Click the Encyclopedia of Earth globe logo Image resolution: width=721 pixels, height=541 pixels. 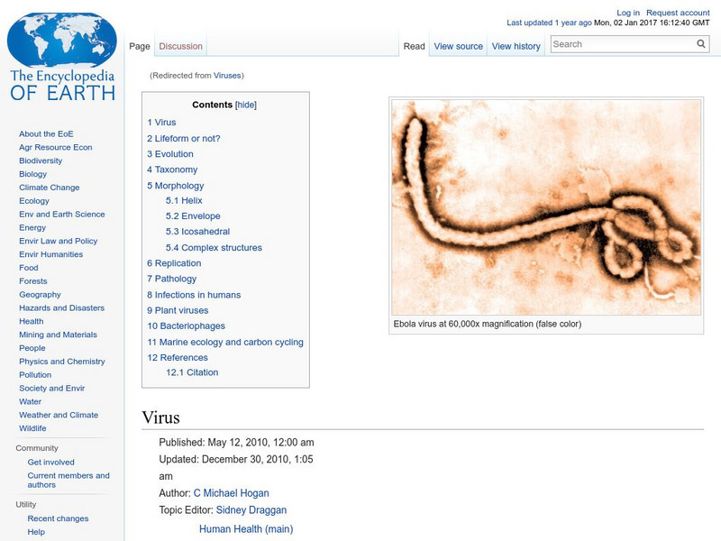tap(62, 57)
